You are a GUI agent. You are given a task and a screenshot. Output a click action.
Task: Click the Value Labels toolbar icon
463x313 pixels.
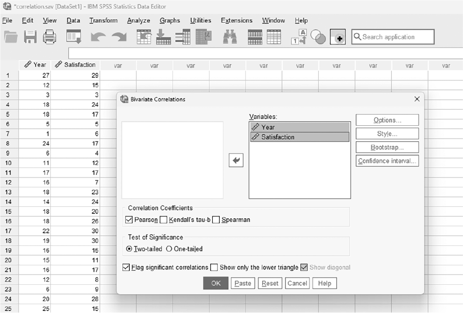click(298, 37)
